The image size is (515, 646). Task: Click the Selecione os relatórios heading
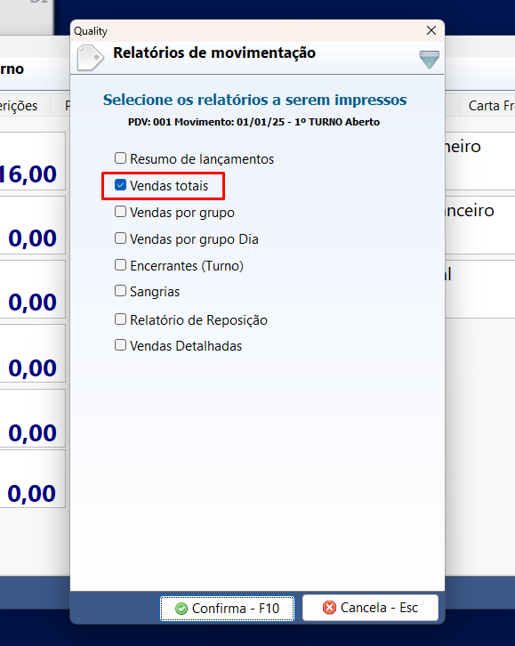pyautogui.click(x=254, y=100)
